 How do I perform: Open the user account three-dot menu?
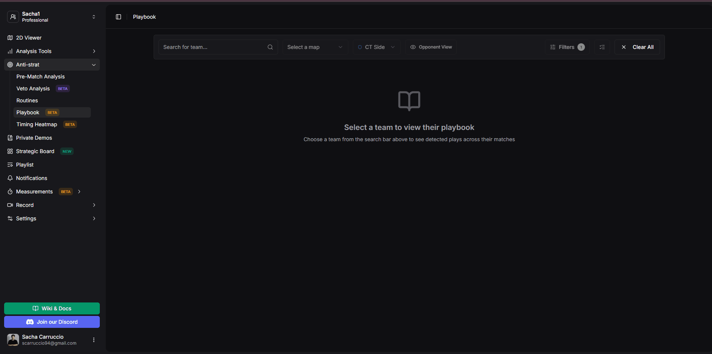(94, 340)
